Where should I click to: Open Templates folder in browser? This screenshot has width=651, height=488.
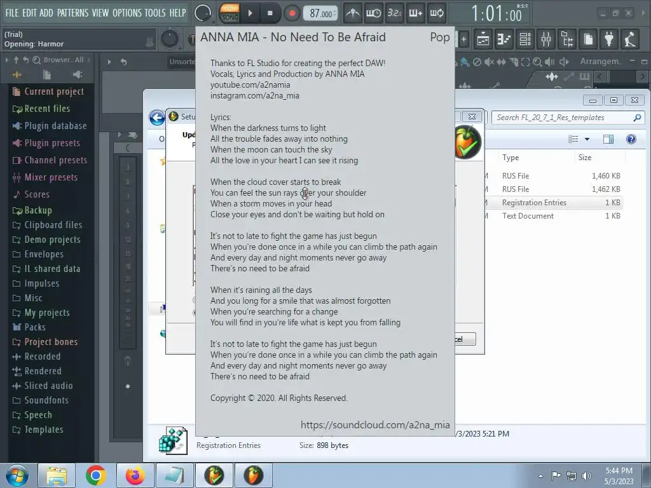[x=38, y=430]
